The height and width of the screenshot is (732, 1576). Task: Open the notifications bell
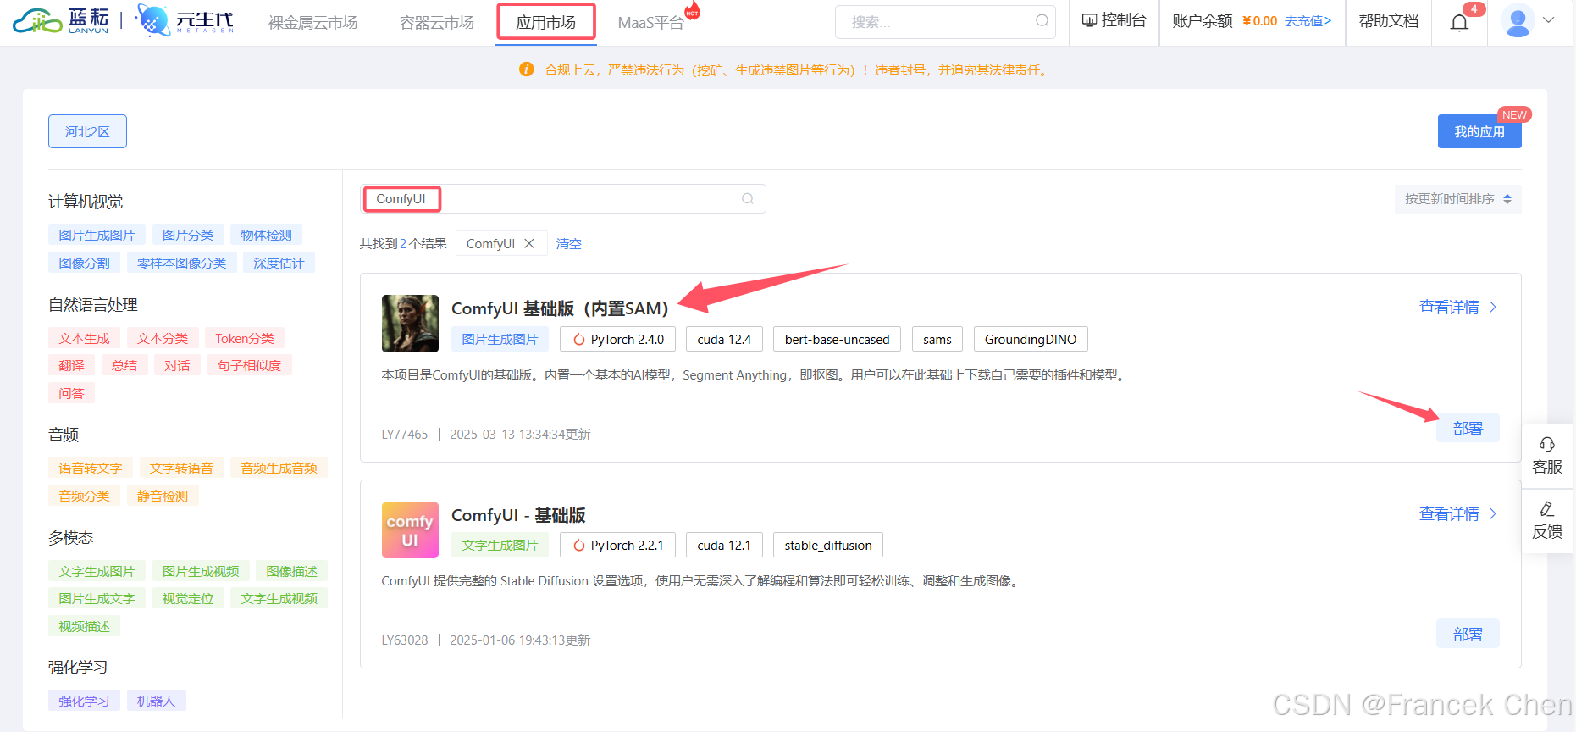click(1459, 22)
